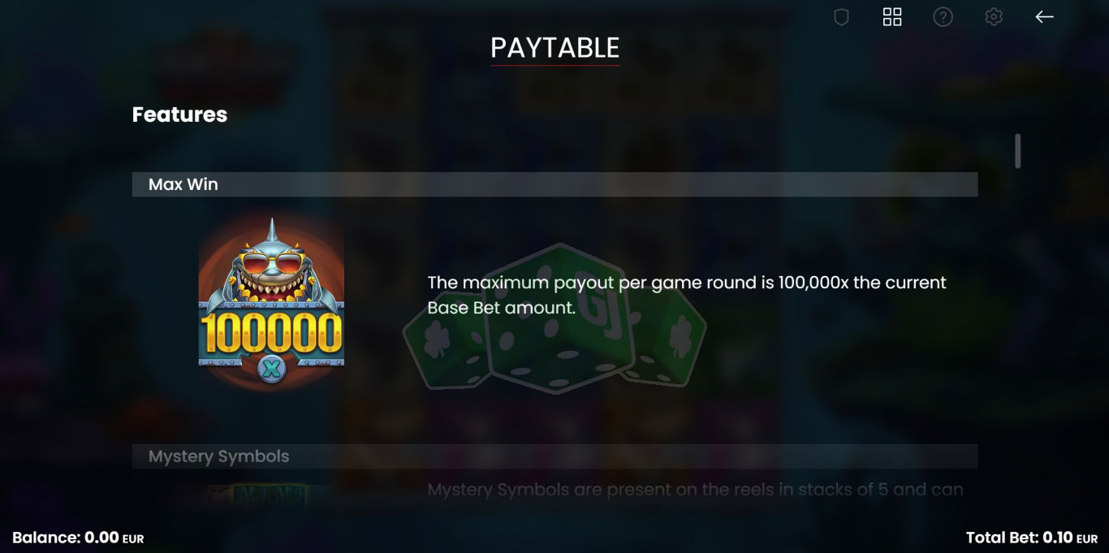Click the shield icon in top bar
1109x553 pixels.
(841, 17)
